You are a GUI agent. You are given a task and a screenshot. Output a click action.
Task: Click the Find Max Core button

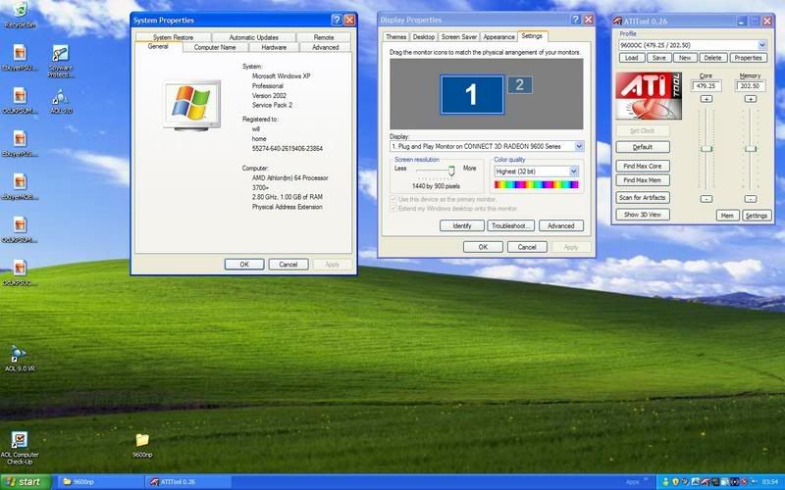click(x=643, y=167)
